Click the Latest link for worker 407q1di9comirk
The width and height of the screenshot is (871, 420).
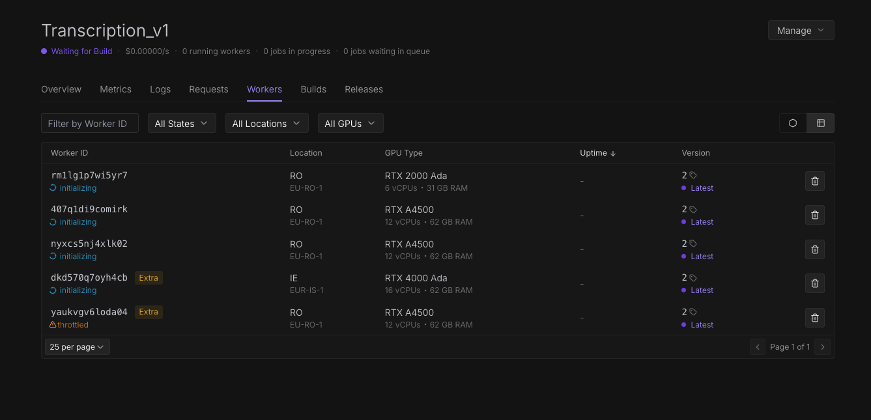(x=702, y=222)
